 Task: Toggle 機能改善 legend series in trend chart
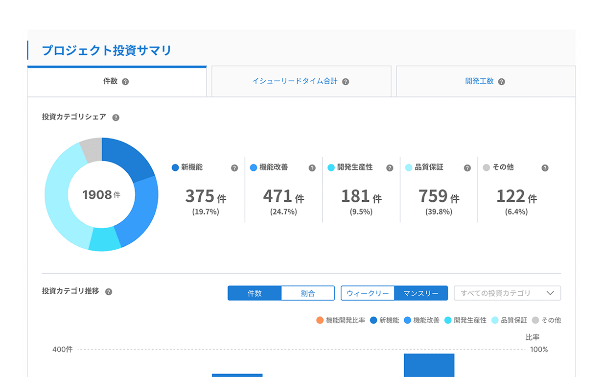[421, 320]
